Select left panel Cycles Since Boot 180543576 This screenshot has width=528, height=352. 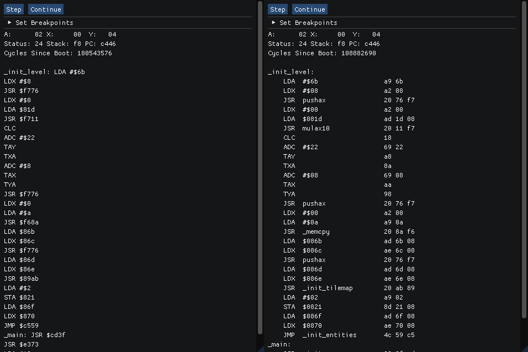(x=58, y=53)
